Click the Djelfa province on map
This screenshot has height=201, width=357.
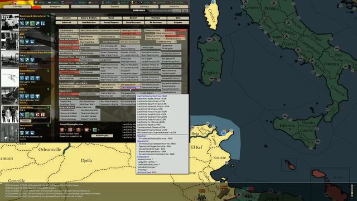[86, 160]
